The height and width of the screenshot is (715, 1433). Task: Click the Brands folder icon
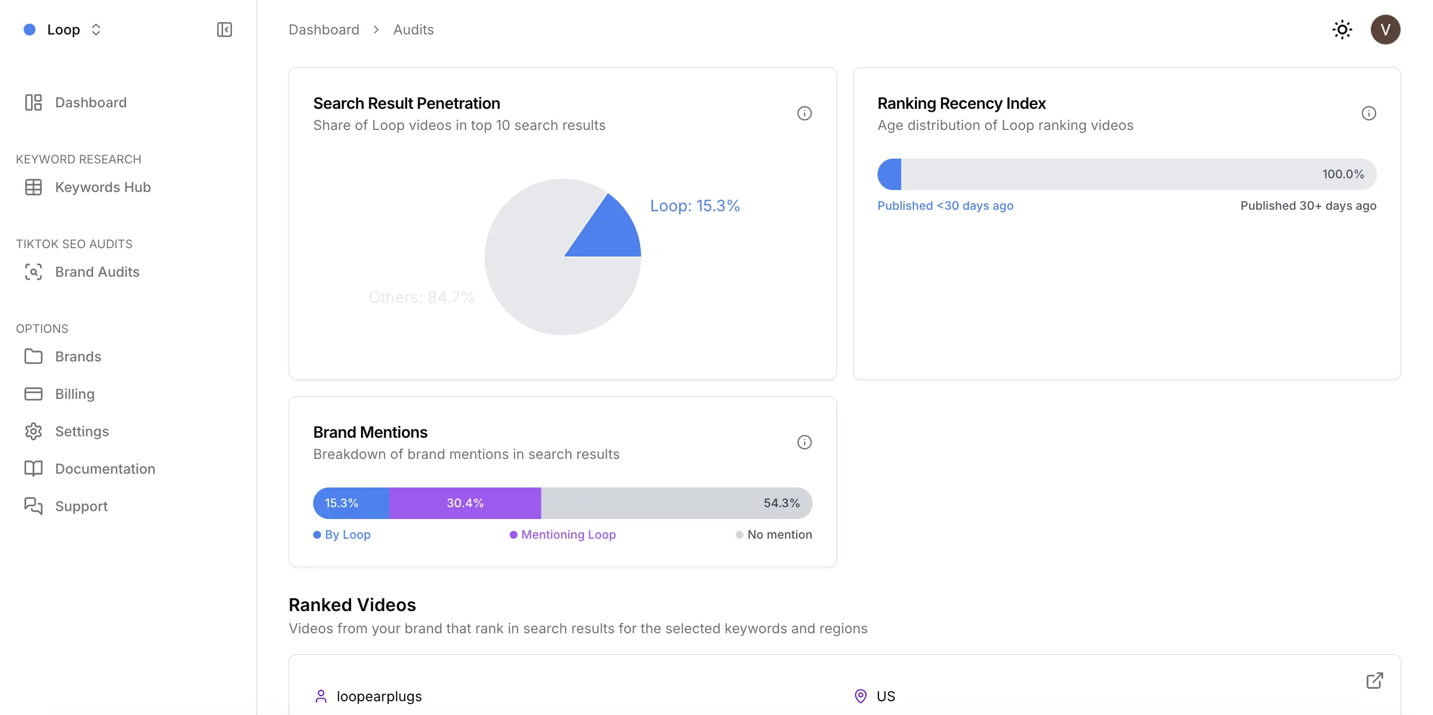coord(33,356)
